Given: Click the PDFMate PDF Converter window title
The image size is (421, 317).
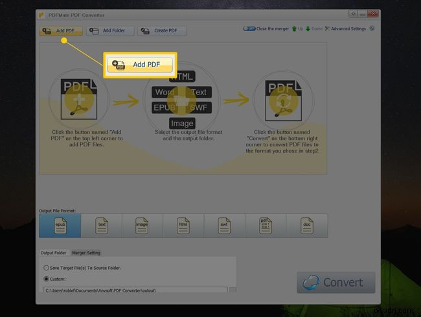Looking at the screenshot, I should [x=76, y=15].
